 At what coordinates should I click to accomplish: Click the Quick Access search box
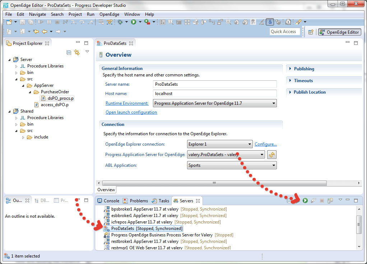pyautogui.click(x=285, y=32)
